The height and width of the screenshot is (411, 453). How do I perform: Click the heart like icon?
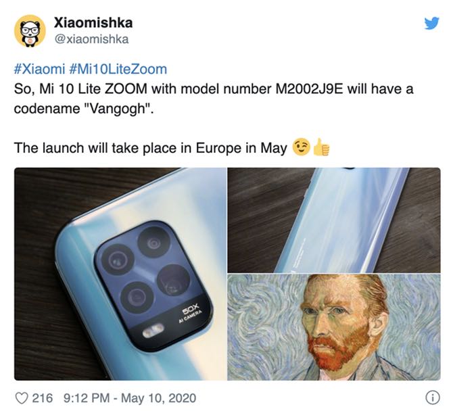coord(22,398)
